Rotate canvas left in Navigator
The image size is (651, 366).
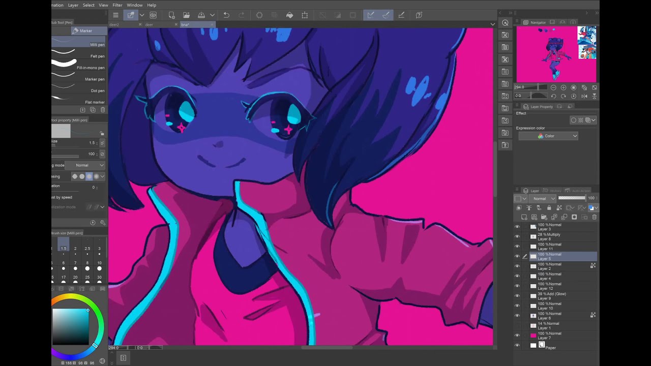(x=553, y=96)
